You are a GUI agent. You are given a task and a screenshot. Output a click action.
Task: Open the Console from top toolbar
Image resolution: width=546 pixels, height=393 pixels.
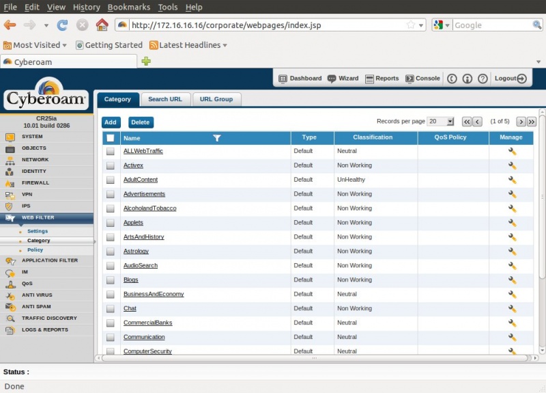422,79
